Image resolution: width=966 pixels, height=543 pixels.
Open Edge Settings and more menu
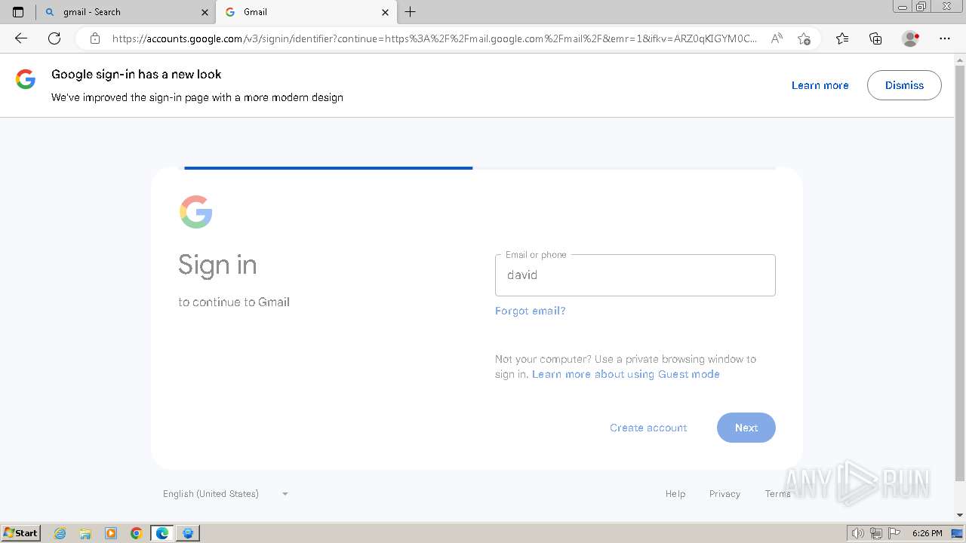point(945,38)
